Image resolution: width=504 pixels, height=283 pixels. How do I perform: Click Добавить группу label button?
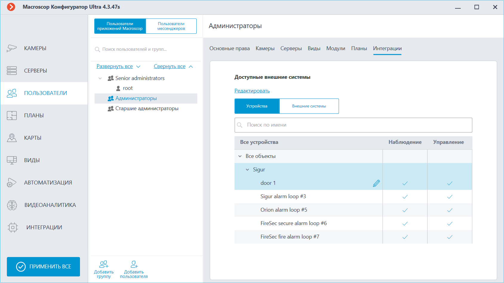(x=104, y=274)
